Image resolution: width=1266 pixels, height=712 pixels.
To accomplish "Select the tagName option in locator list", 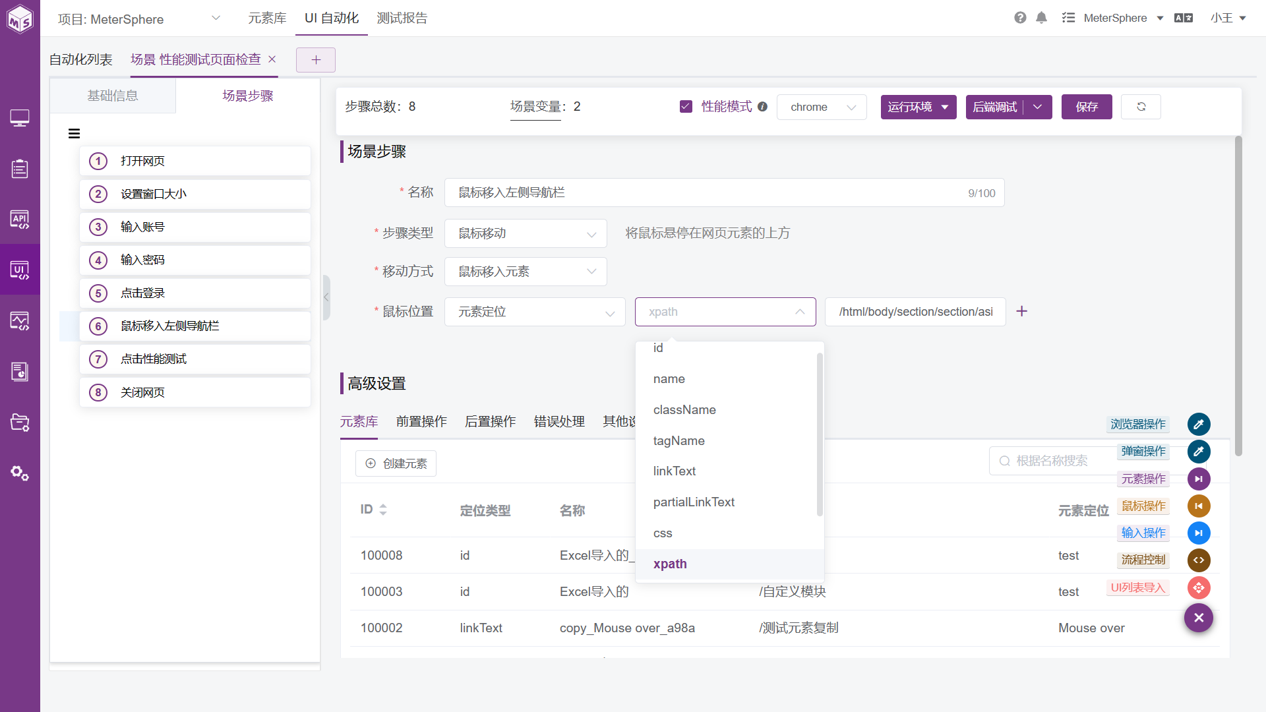I will pos(726,441).
